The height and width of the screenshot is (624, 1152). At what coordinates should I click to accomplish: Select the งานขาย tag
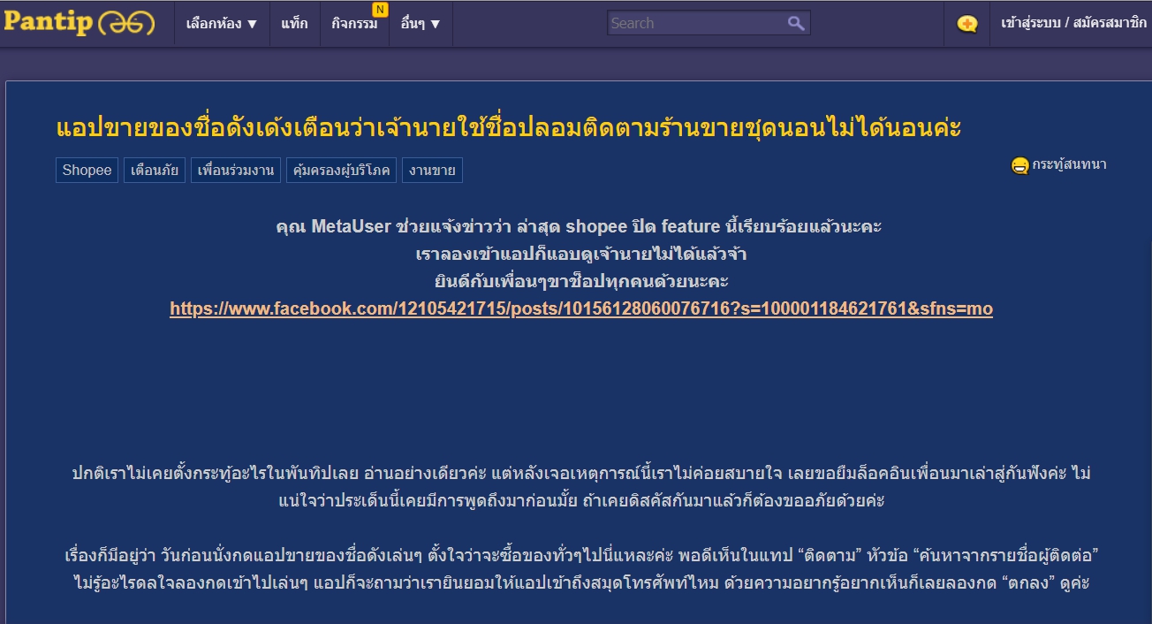[432, 171]
